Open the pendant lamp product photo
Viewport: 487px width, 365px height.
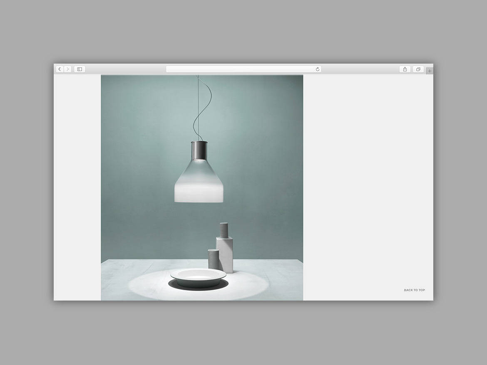click(x=202, y=187)
